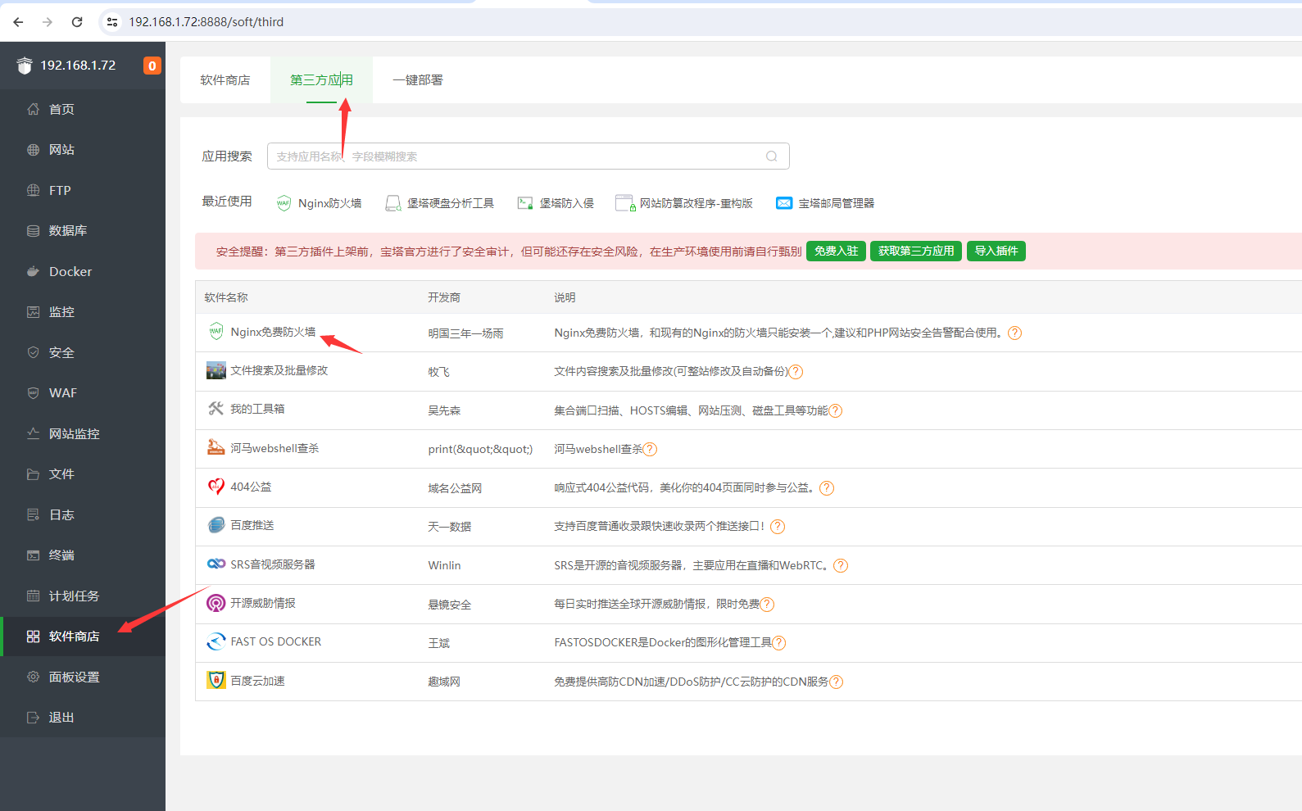Click the 开源威胁情报 purple icon
Image resolution: width=1302 pixels, height=811 pixels.
pyautogui.click(x=216, y=603)
